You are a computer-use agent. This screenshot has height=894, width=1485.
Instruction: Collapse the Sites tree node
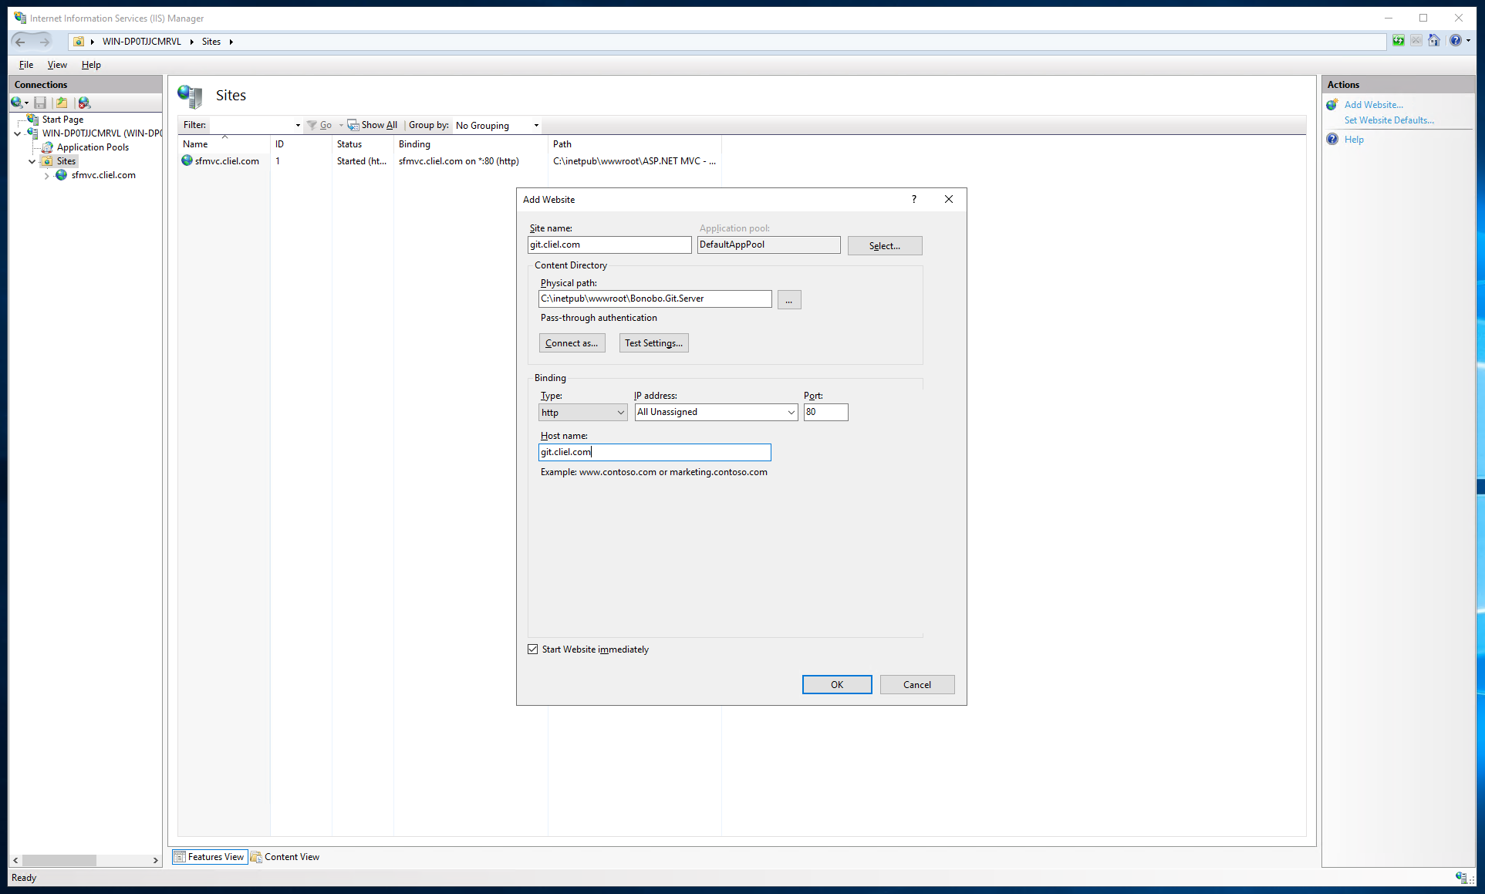pyautogui.click(x=32, y=161)
